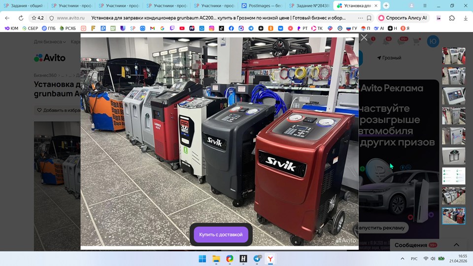Screen dimensions: 473x266
Task: Close the photo viewer with the X
Action: click(x=364, y=37)
